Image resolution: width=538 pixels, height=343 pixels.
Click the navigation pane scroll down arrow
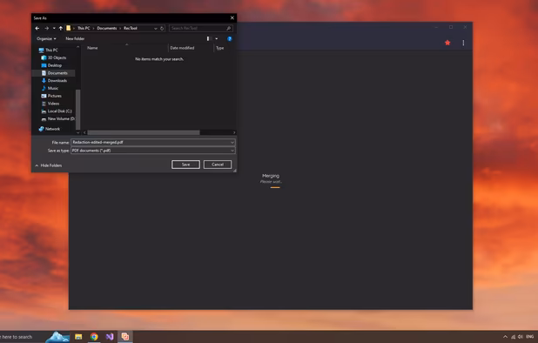(x=77, y=132)
